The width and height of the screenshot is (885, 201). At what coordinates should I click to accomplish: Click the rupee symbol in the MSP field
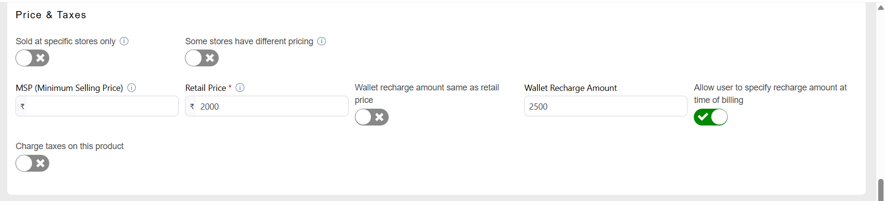coord(22,106)
